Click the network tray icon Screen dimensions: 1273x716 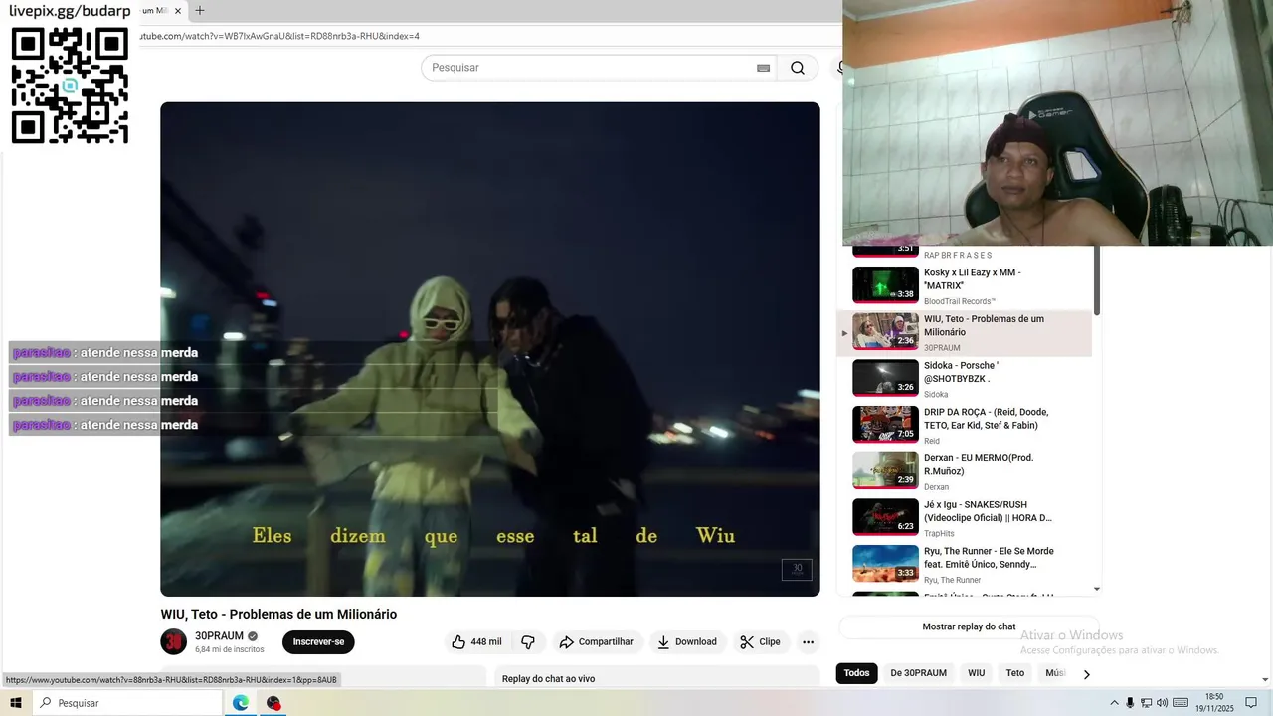point(1146,703)
